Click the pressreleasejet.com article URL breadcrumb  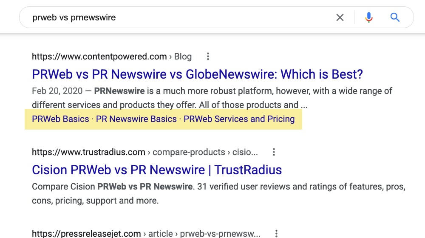146,233
